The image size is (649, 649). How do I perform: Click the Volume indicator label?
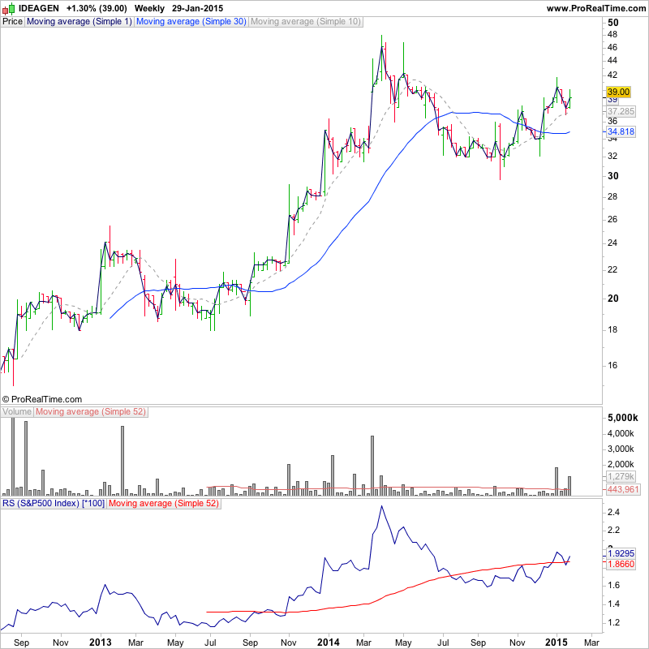click(x=17, y=412)
